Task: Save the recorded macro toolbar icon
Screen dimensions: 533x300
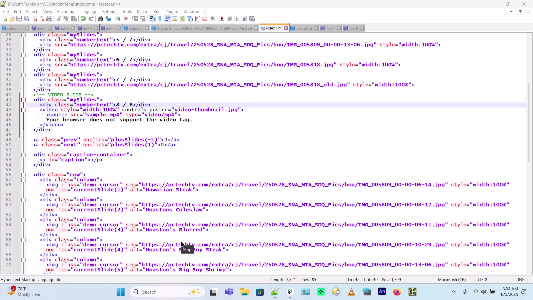Action: (252, 19)
